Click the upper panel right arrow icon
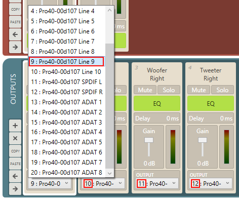This screenshot has width=239, height=200. [x=15, y=47]
